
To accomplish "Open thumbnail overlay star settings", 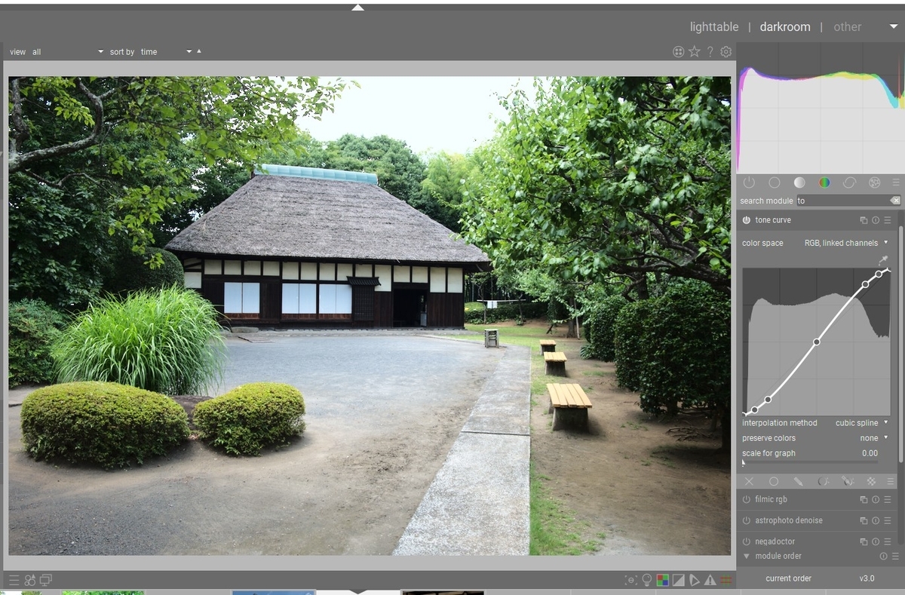I will point(695,52).
